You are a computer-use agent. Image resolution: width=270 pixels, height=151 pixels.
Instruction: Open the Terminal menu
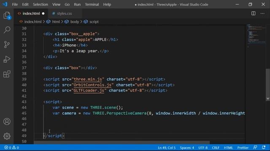92,5
